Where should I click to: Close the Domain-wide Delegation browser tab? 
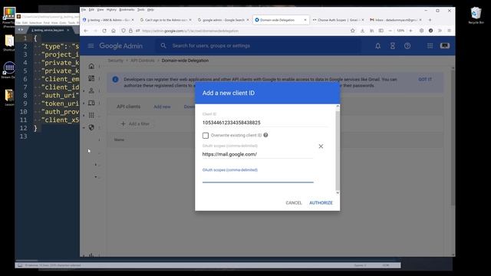coord(305,20)
